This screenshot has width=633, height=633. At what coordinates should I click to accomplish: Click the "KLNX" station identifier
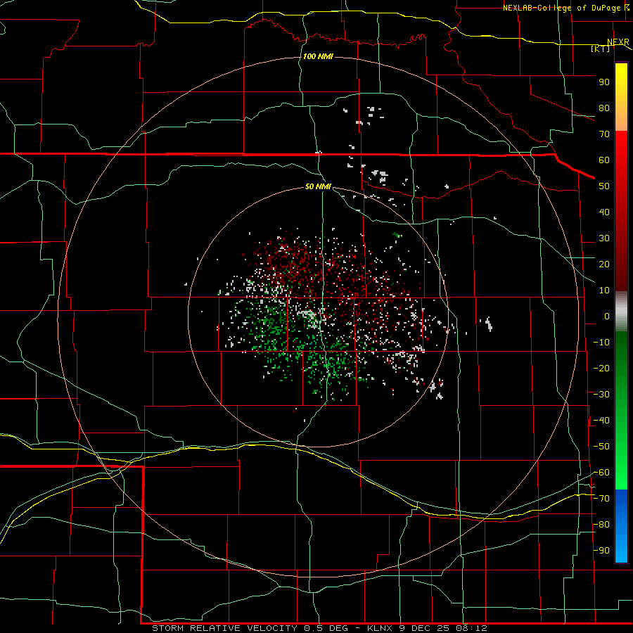[x=380, y=628]
